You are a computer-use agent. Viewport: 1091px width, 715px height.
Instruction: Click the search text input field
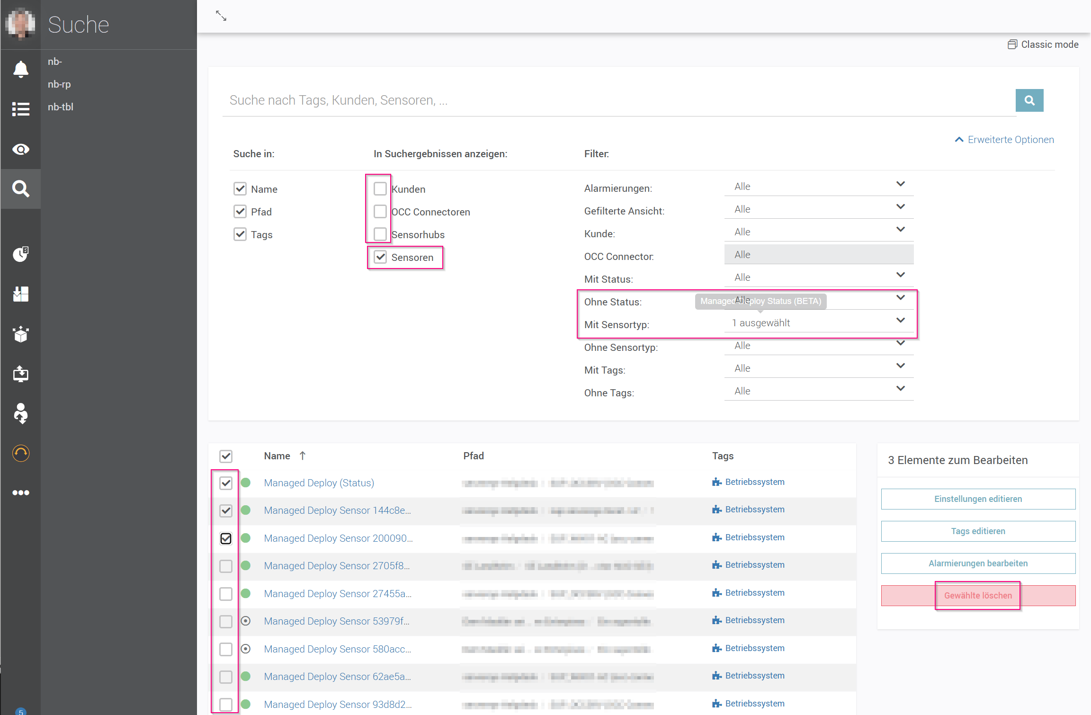(x=616, y=100)
